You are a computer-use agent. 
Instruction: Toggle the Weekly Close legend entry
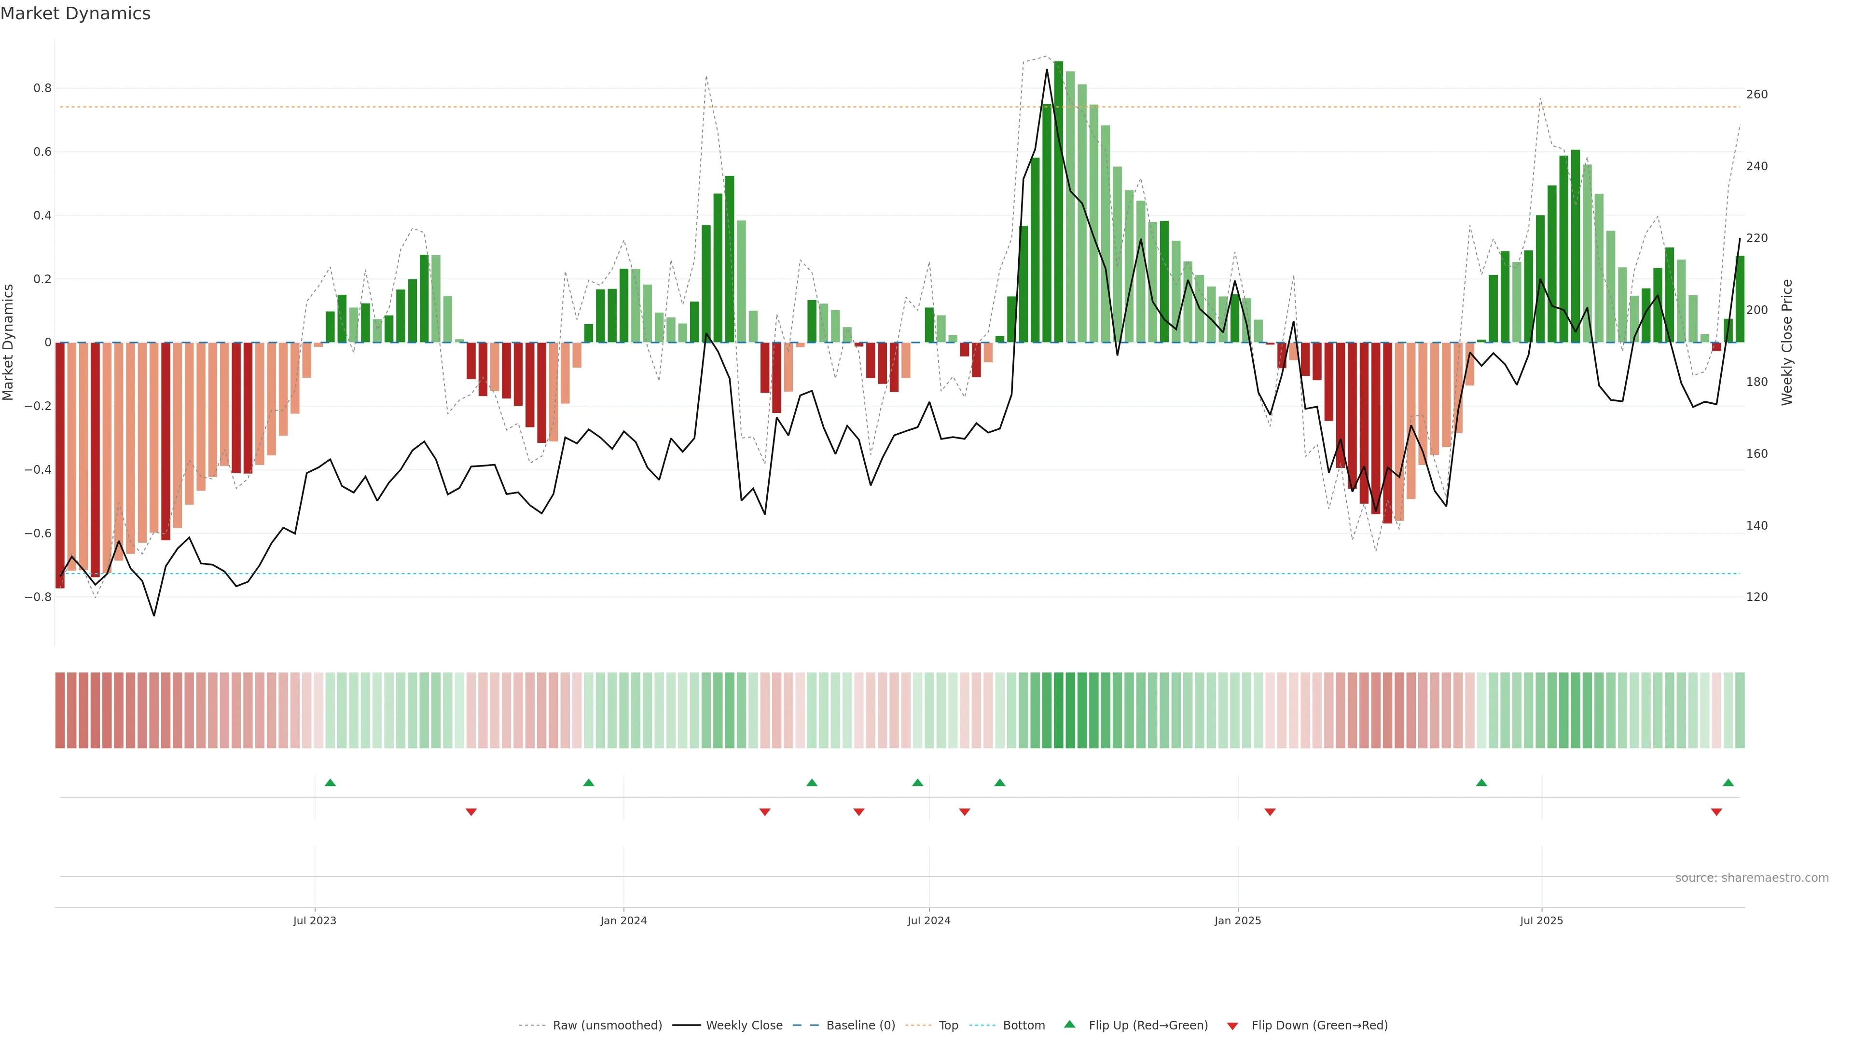[744, 1026]
